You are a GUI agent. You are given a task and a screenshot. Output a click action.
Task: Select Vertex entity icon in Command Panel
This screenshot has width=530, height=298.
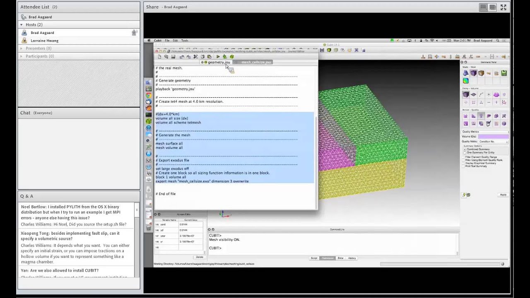click(489, 95)
